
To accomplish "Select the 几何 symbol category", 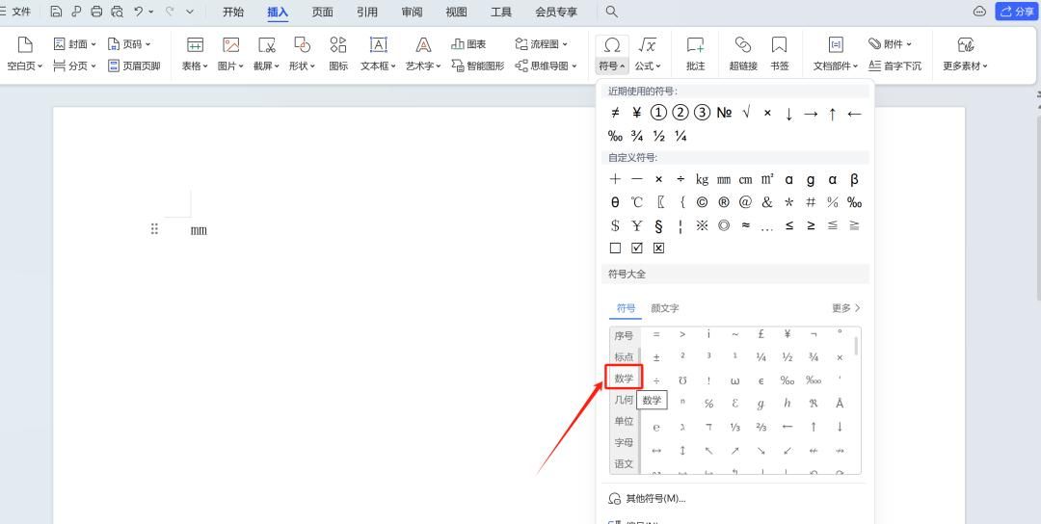I will (x=624, y=400).
